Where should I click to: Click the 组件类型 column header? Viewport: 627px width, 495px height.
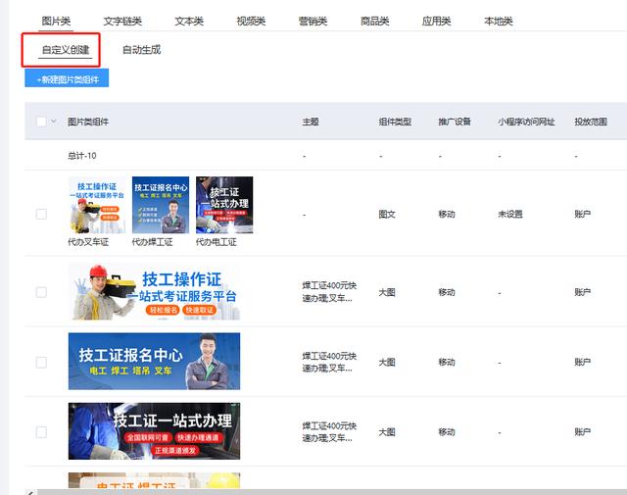(x=395, y=122)
